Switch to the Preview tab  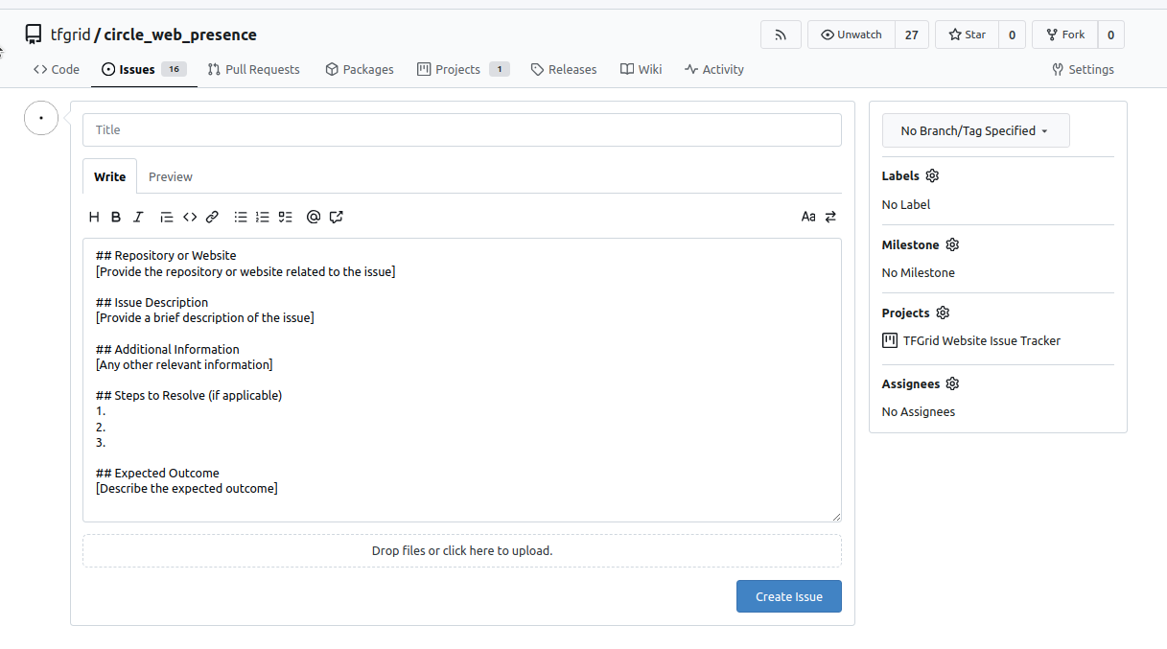(171, 176)
